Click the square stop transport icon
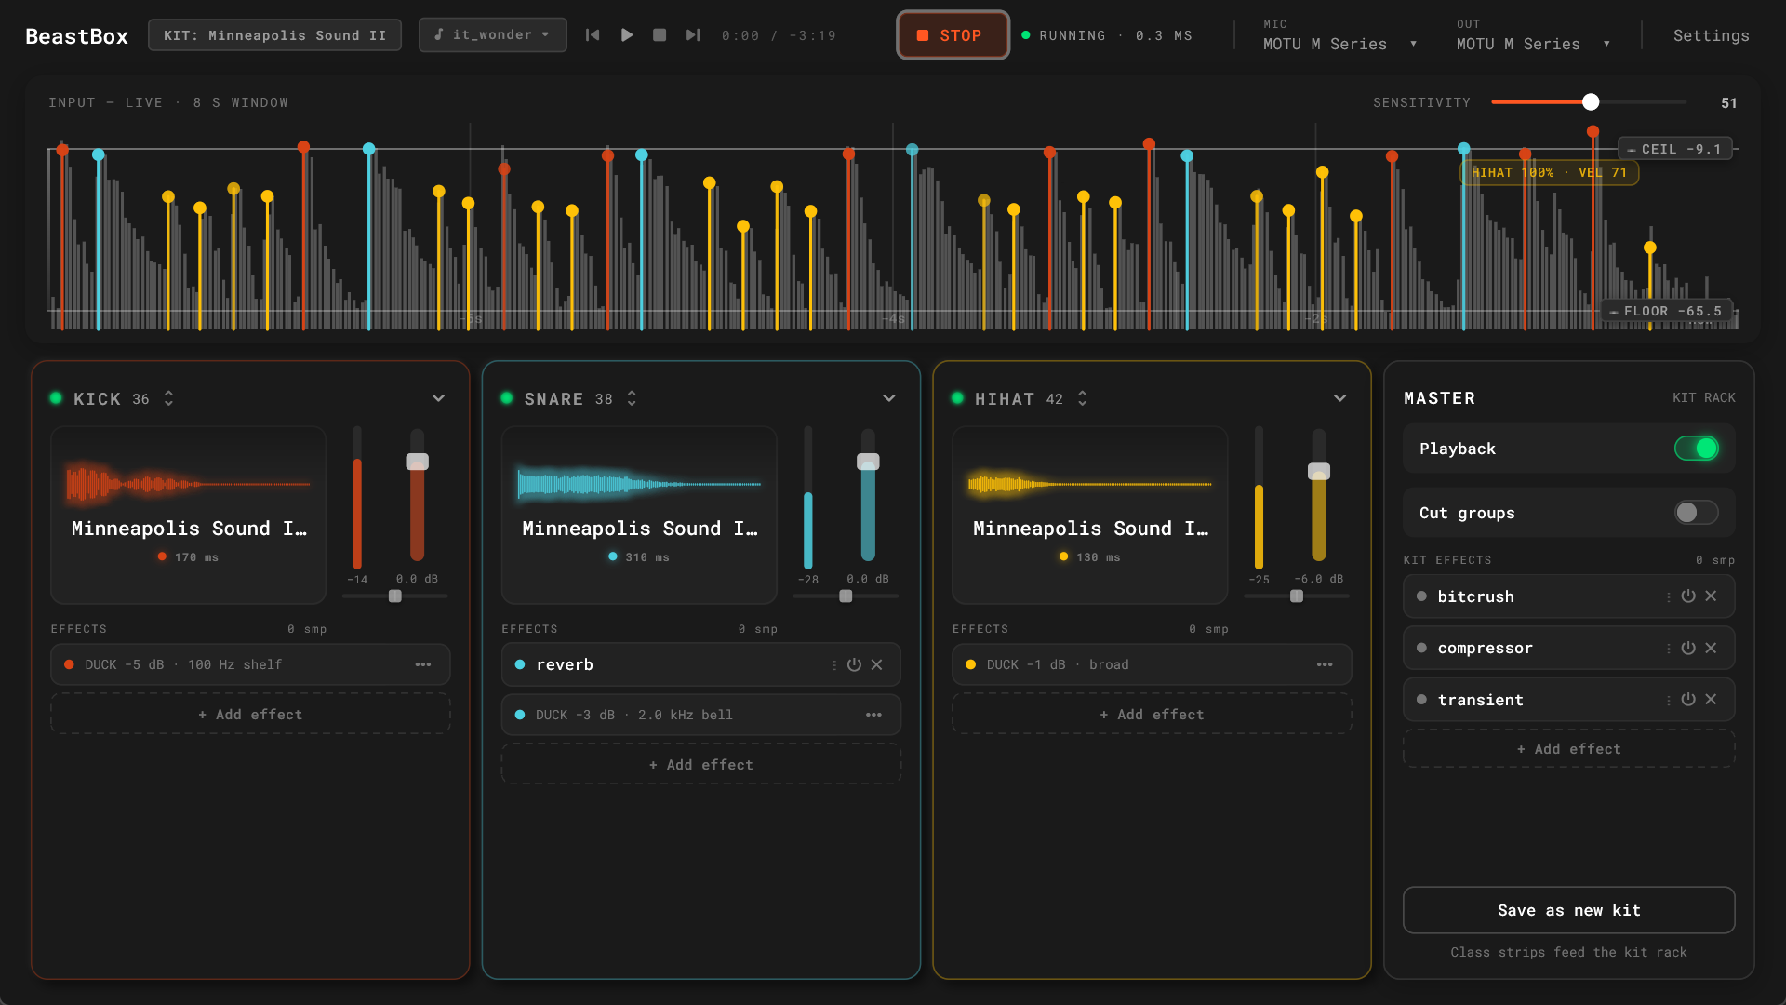 tap(660, 35)
